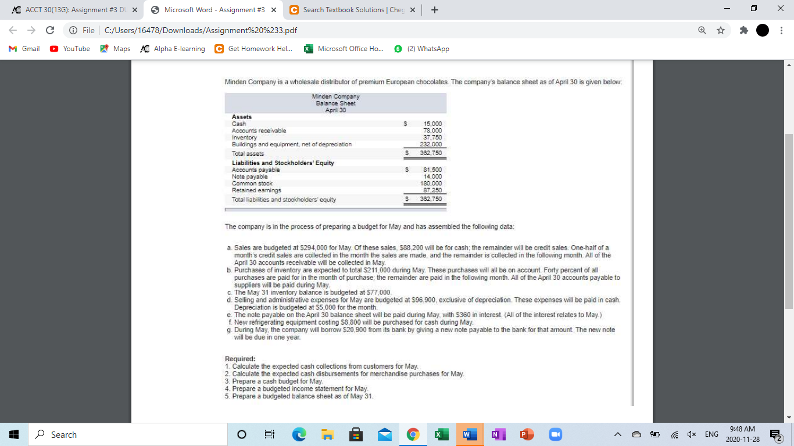Open Google Chrome from the taskbar
Viewport: 794px width, 446px height.
(413, 434)
